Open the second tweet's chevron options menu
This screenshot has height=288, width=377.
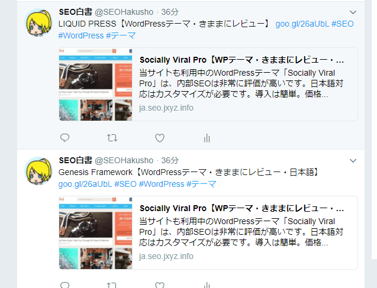click(x=353, y=161)
